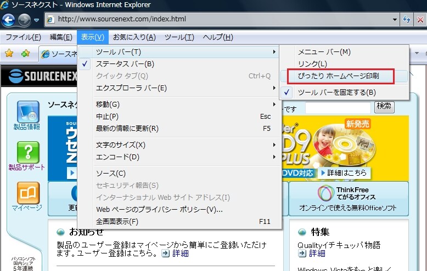Click the 検索 search button
Image resolution: width=427 pixels, height=271 pixels.
coord(384,107)
